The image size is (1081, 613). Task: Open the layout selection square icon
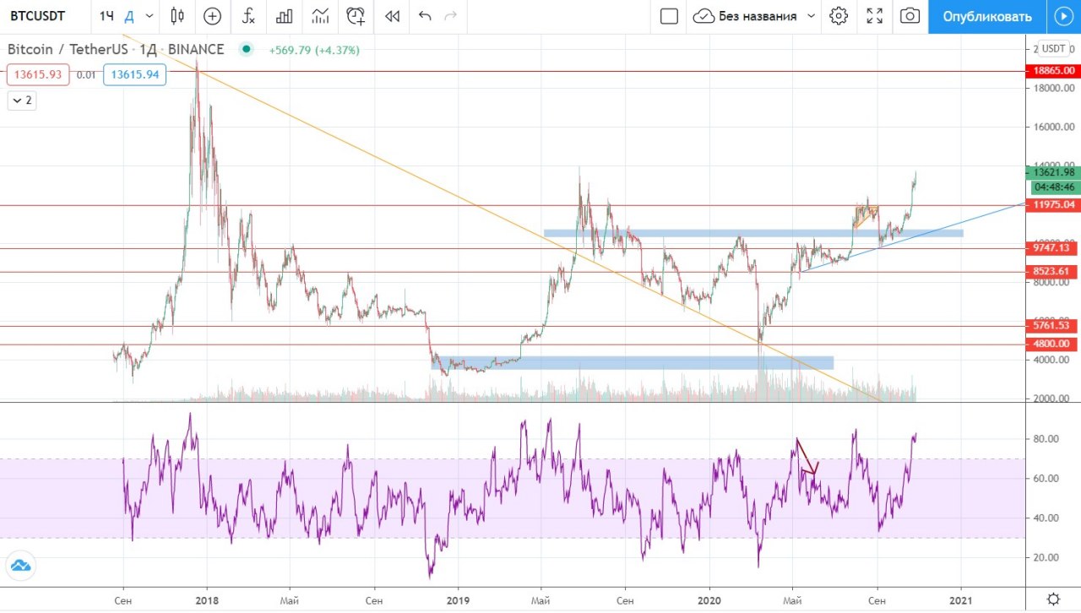[669, 16]
